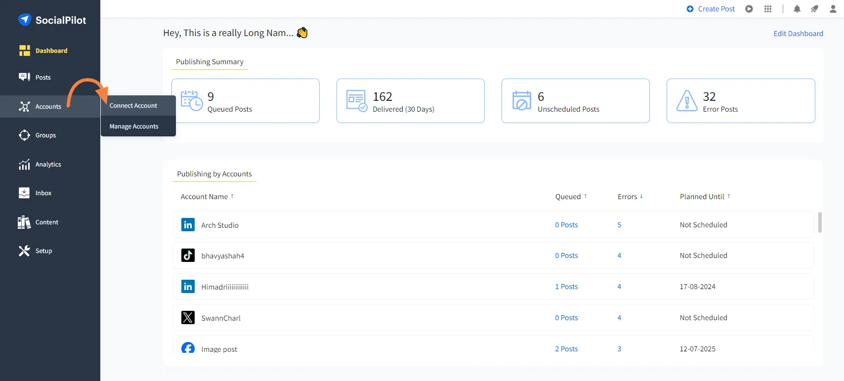This screenshot has width=844, height=381.
Task: Select Connect Account from the flyout menu
Action: (x=138, y=106)
